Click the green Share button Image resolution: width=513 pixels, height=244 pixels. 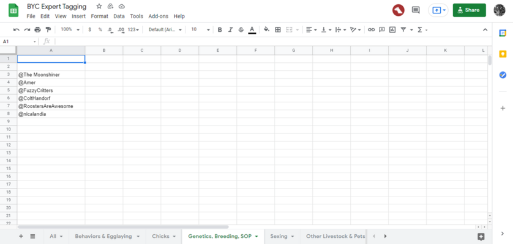click(x=469, y=10)
